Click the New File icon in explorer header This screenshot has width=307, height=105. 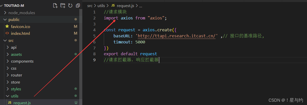tap(55, 6)
